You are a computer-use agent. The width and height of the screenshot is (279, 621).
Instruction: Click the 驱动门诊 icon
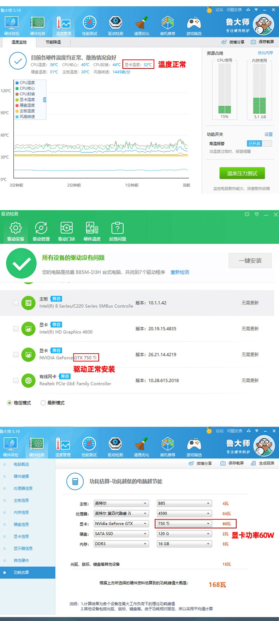66,228
